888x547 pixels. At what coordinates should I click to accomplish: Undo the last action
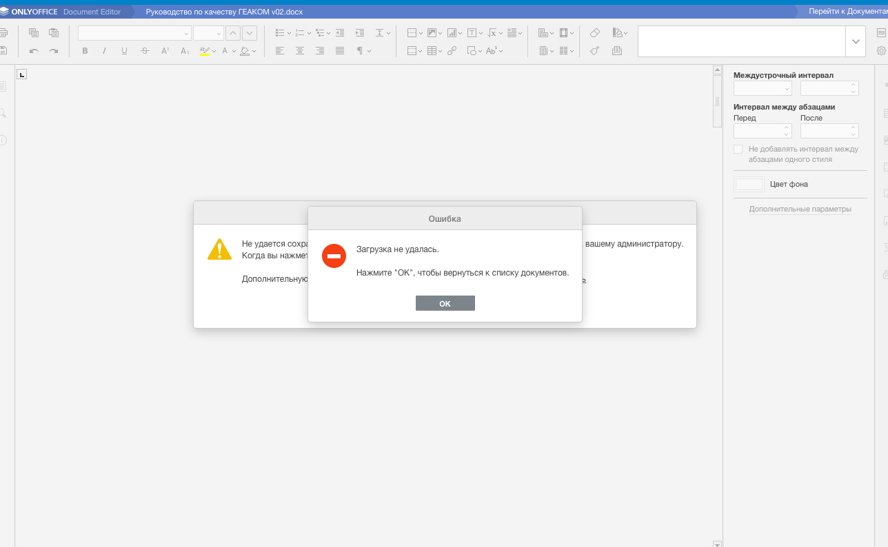tap(33, 50)
